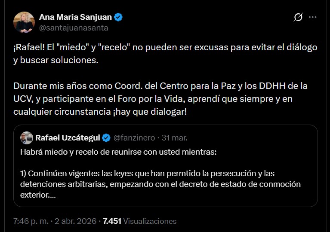Screen dimensions: 330x232
Task: Click Ana Maria Sanjuan's blue verified badge
Action: (x=118, y=17)
